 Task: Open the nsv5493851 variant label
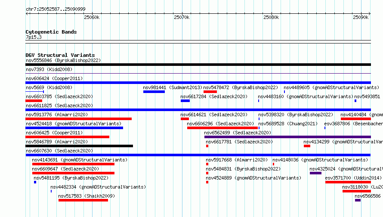(x=367, y=96)
